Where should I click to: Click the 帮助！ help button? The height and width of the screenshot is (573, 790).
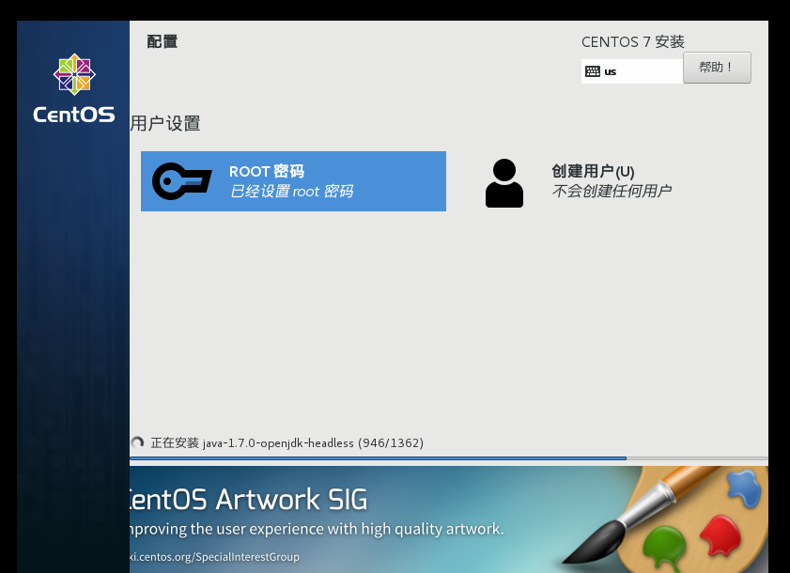tap(717, 68)
